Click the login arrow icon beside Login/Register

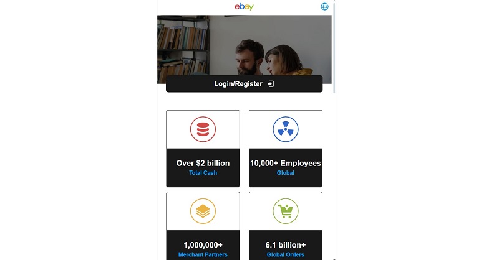(x=271, y=84)
